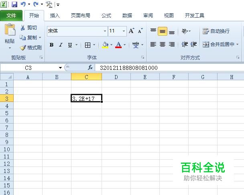The height and width of the screenshot is (195, 244).
Task: Click the text orientation icon
Action: click(185, 31)
